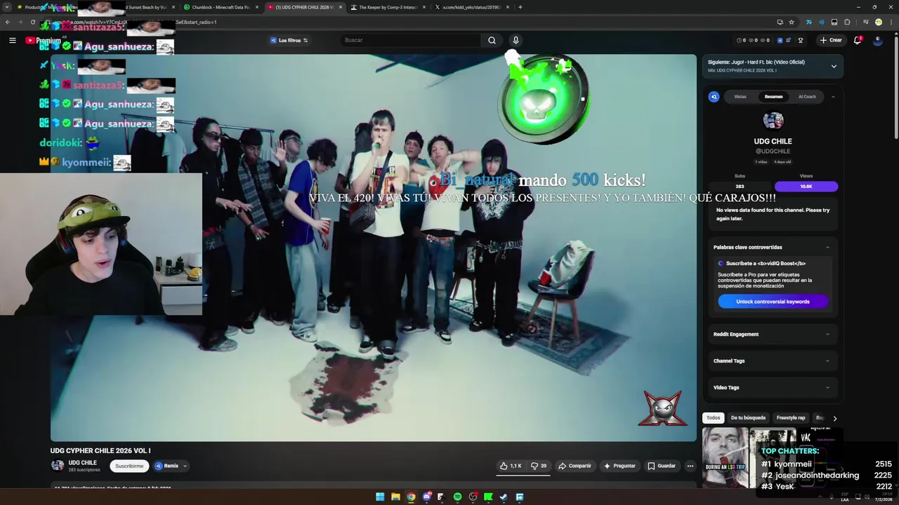Click UDG CHILE avatar in vidIQ panel
This screenshot has height=505, width=899.
coord(773,121)
